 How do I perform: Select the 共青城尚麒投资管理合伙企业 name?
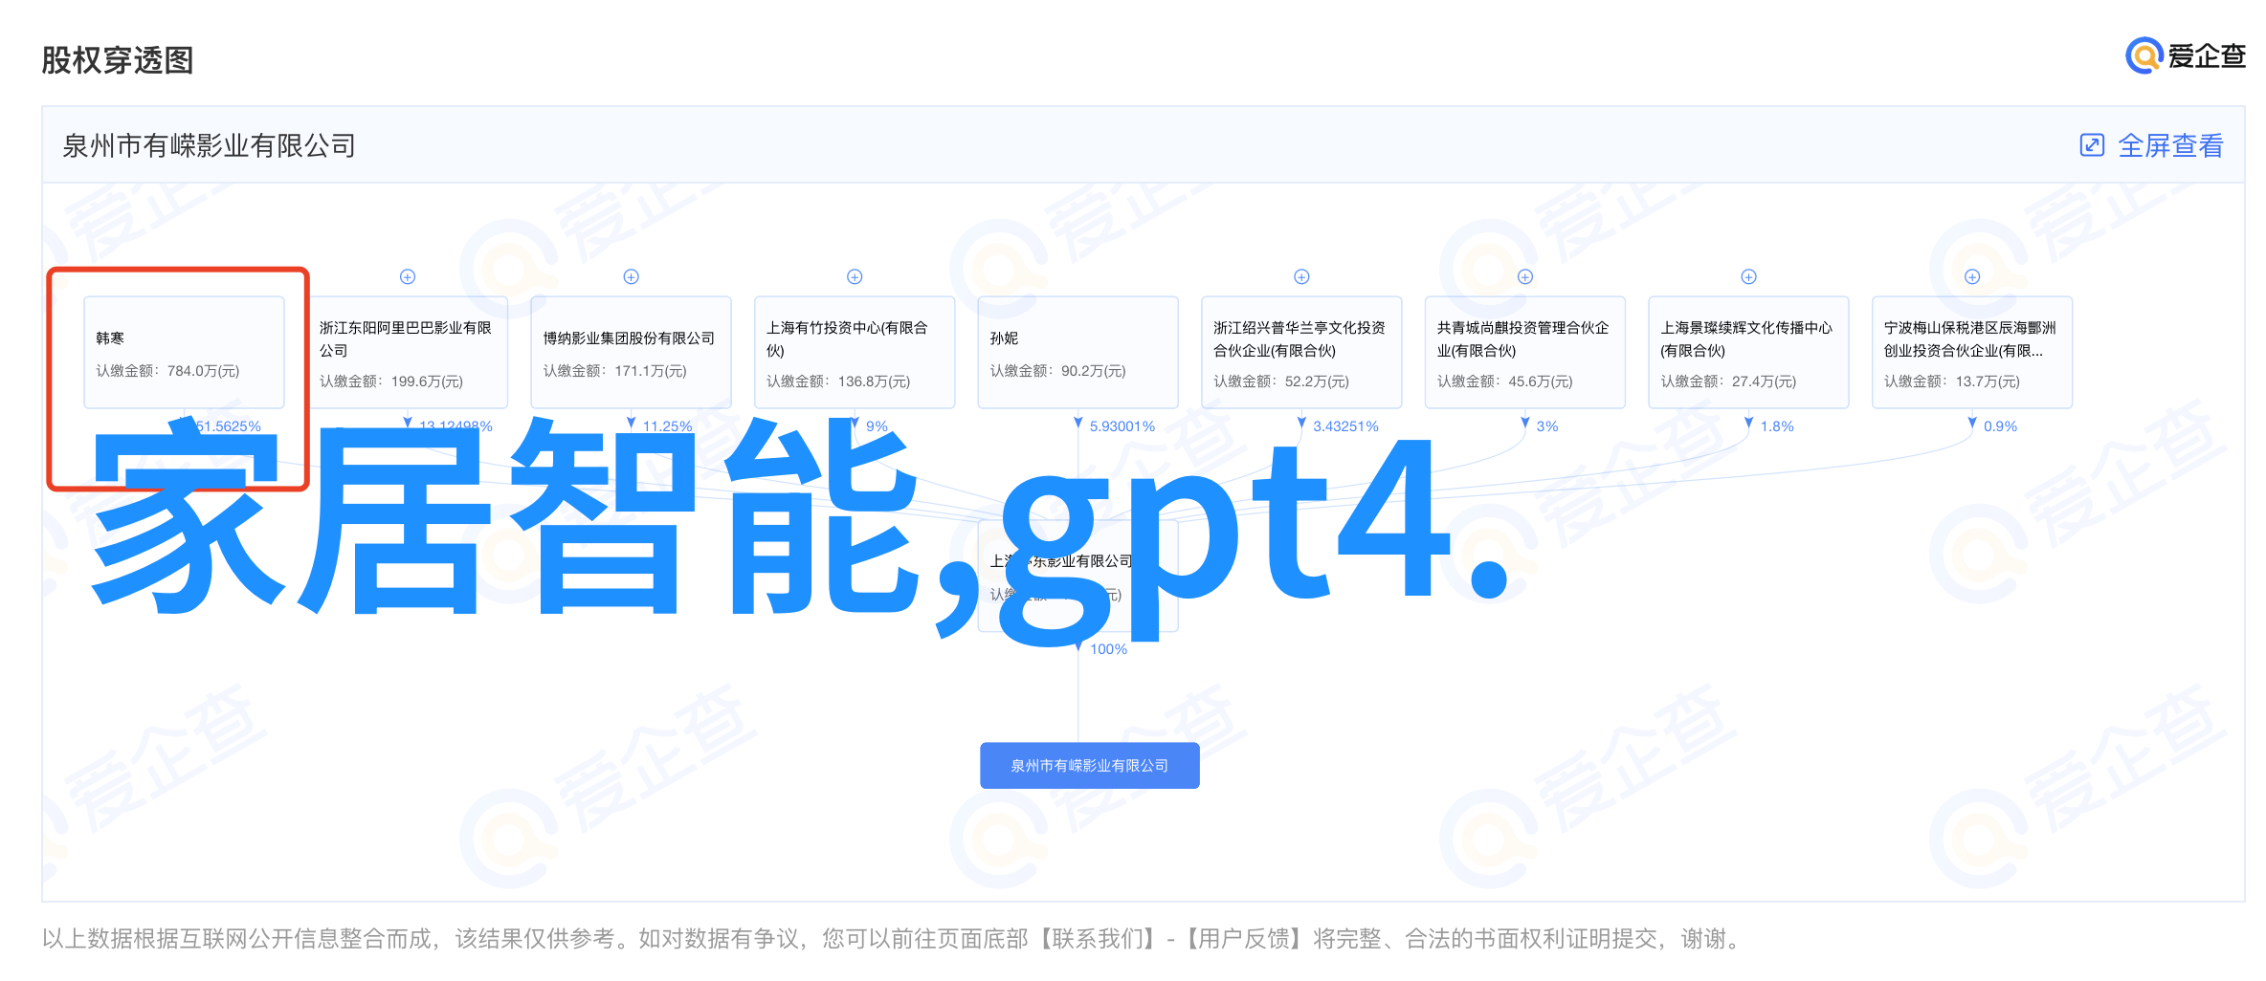[1523, 339]
